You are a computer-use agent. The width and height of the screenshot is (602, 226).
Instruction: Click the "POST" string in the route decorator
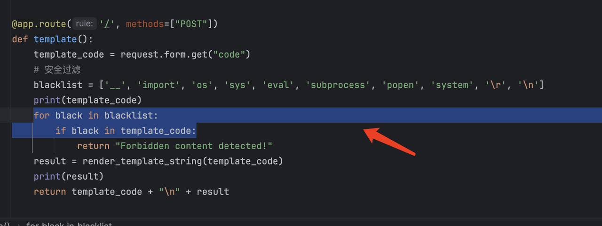pos(191,24)
